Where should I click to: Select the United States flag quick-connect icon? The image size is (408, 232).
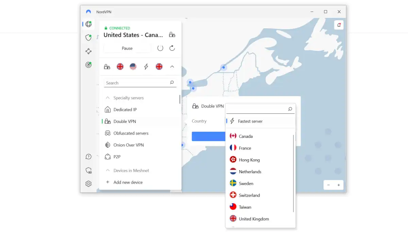pyautogui.click(x=133, y=67)
